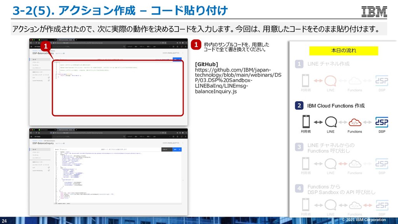This screenshot has width=398, height=224.
Task: Select コード sidebar item in lower screenshot
Action: pos(40,150)
